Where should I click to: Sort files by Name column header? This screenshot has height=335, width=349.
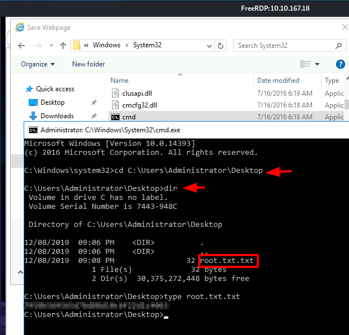(119, 81)
